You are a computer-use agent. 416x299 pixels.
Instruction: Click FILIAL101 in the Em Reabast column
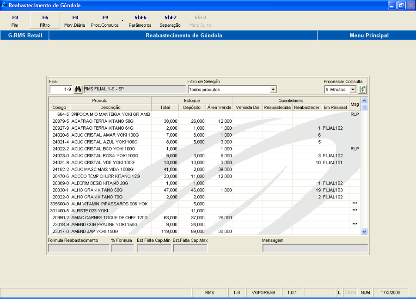point(332,162)
